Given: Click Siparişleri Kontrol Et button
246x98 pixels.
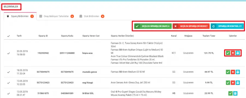Looking at the screenshot, I should (x=227, y=26).
